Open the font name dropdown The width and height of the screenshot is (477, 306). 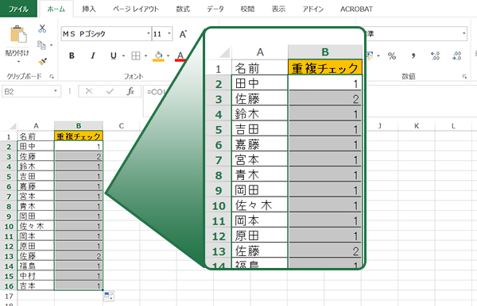coord(148,33)
